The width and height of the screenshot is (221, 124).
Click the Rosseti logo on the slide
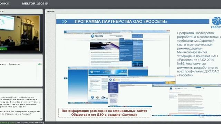coord(217,22)
